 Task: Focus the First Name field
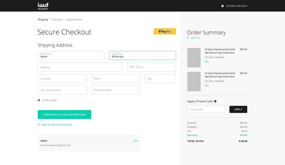click(x=71, y=56)
